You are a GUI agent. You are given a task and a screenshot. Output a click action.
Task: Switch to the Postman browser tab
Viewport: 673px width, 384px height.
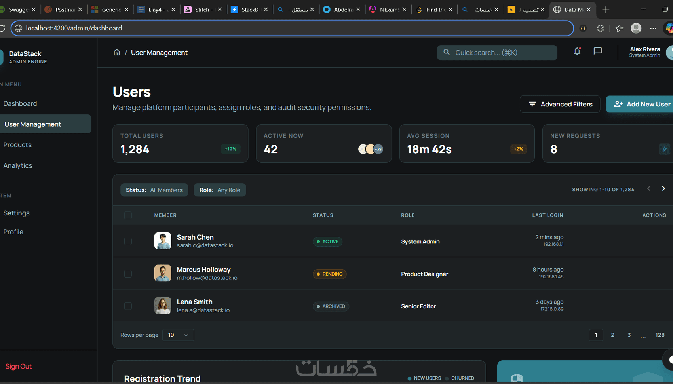(63, 10)
